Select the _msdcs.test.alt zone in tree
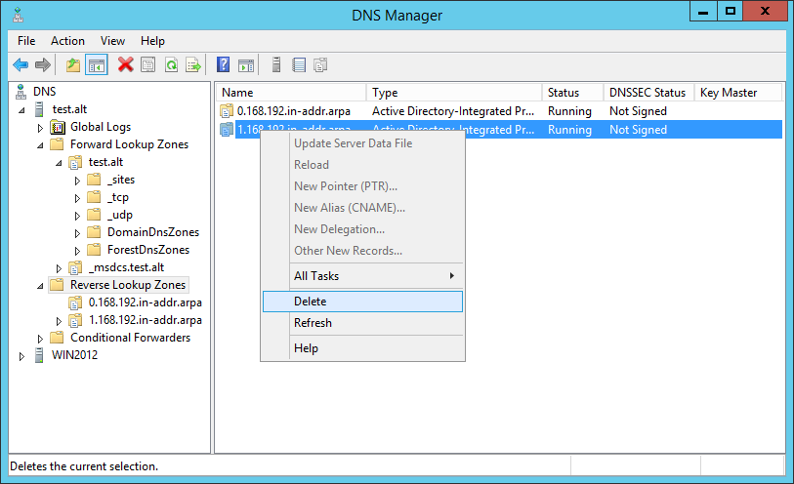The image size is (794, 484). (125, 267)
